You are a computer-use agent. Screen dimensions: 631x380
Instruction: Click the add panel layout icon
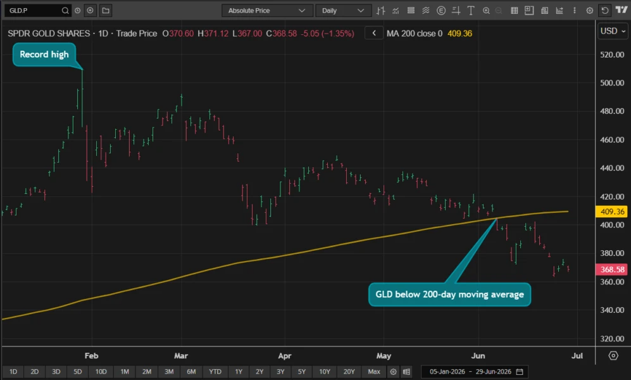click(529, 11)
